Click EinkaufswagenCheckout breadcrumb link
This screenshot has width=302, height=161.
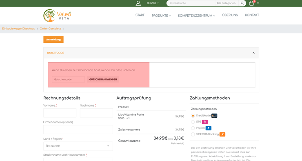coord(18,29)
